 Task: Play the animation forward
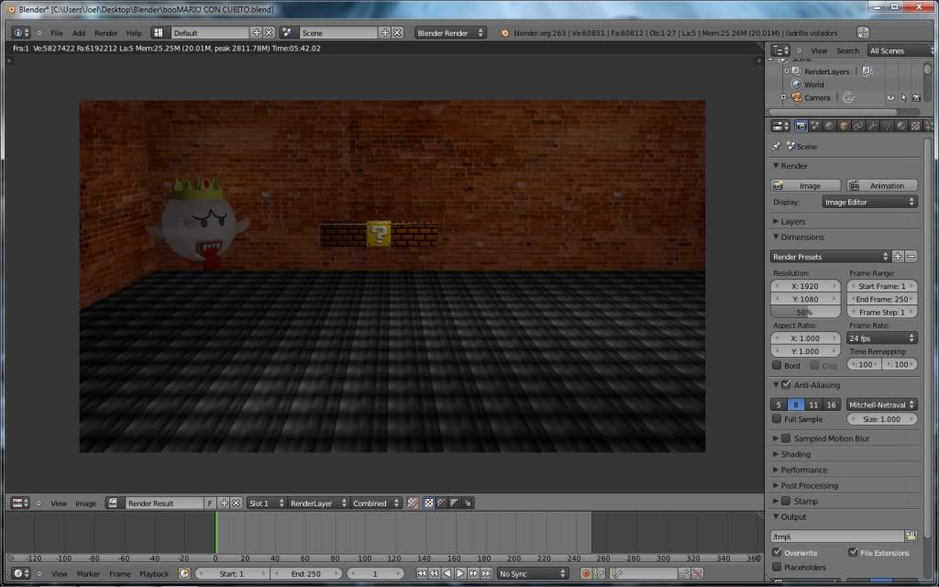click(460, 574)
